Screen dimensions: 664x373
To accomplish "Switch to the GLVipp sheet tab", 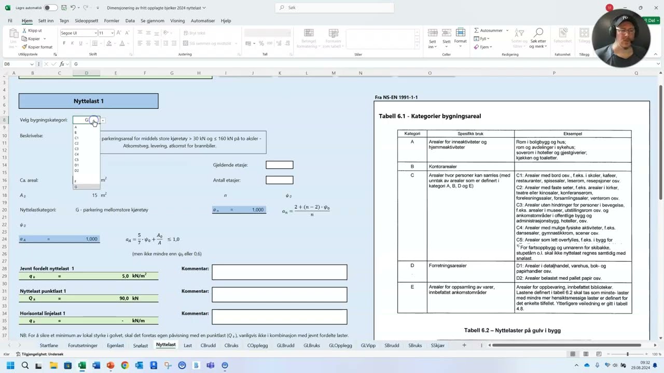I will (x=368, y=346).
